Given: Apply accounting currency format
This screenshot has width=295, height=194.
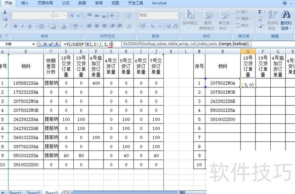Looking at the screenshot, I should pos(142,26).
